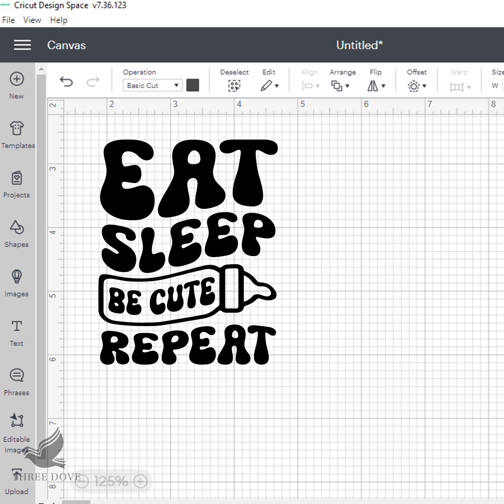Click the Upload icon
The image size is (504, 504).
[17, 475]
